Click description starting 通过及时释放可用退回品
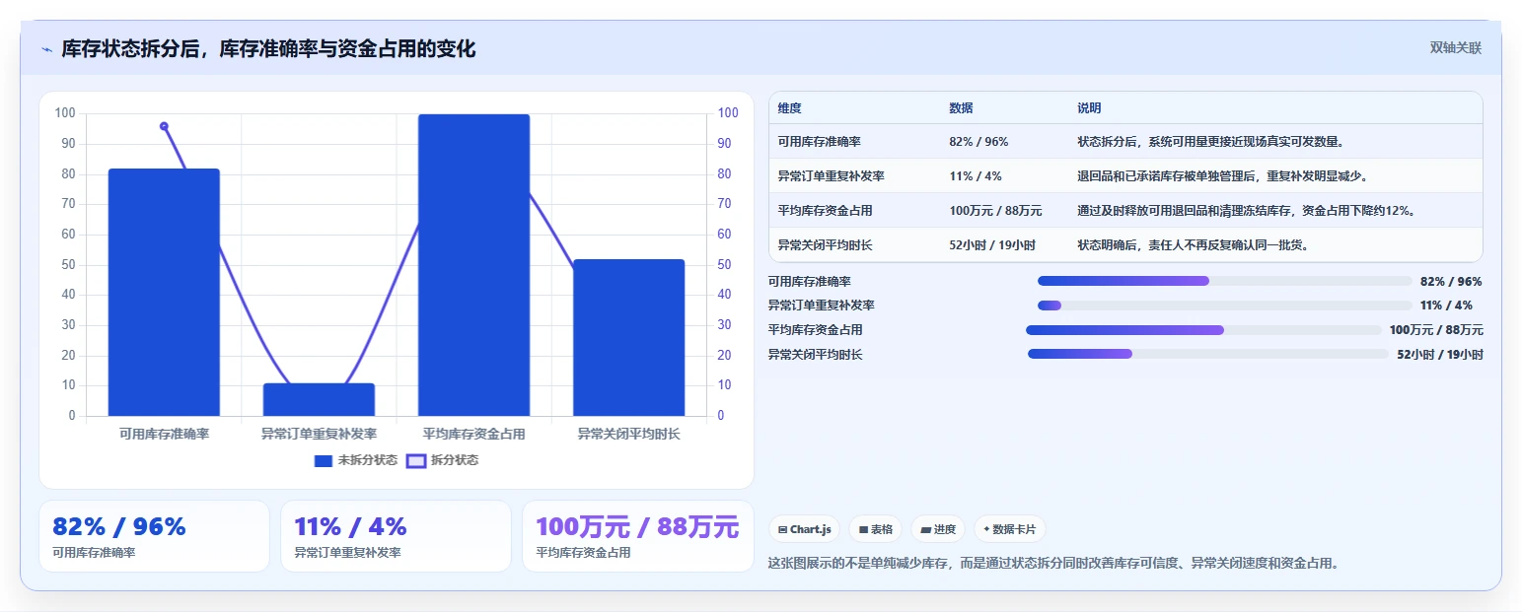 (1246, 211)
